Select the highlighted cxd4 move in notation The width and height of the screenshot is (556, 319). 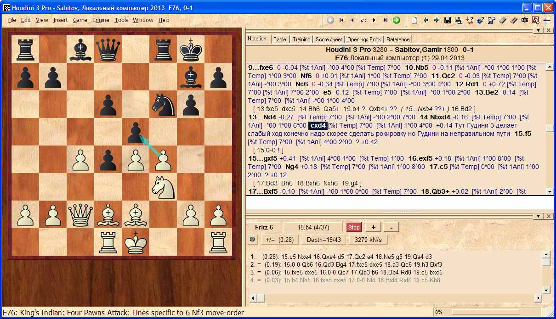click(x=318, y=125)
